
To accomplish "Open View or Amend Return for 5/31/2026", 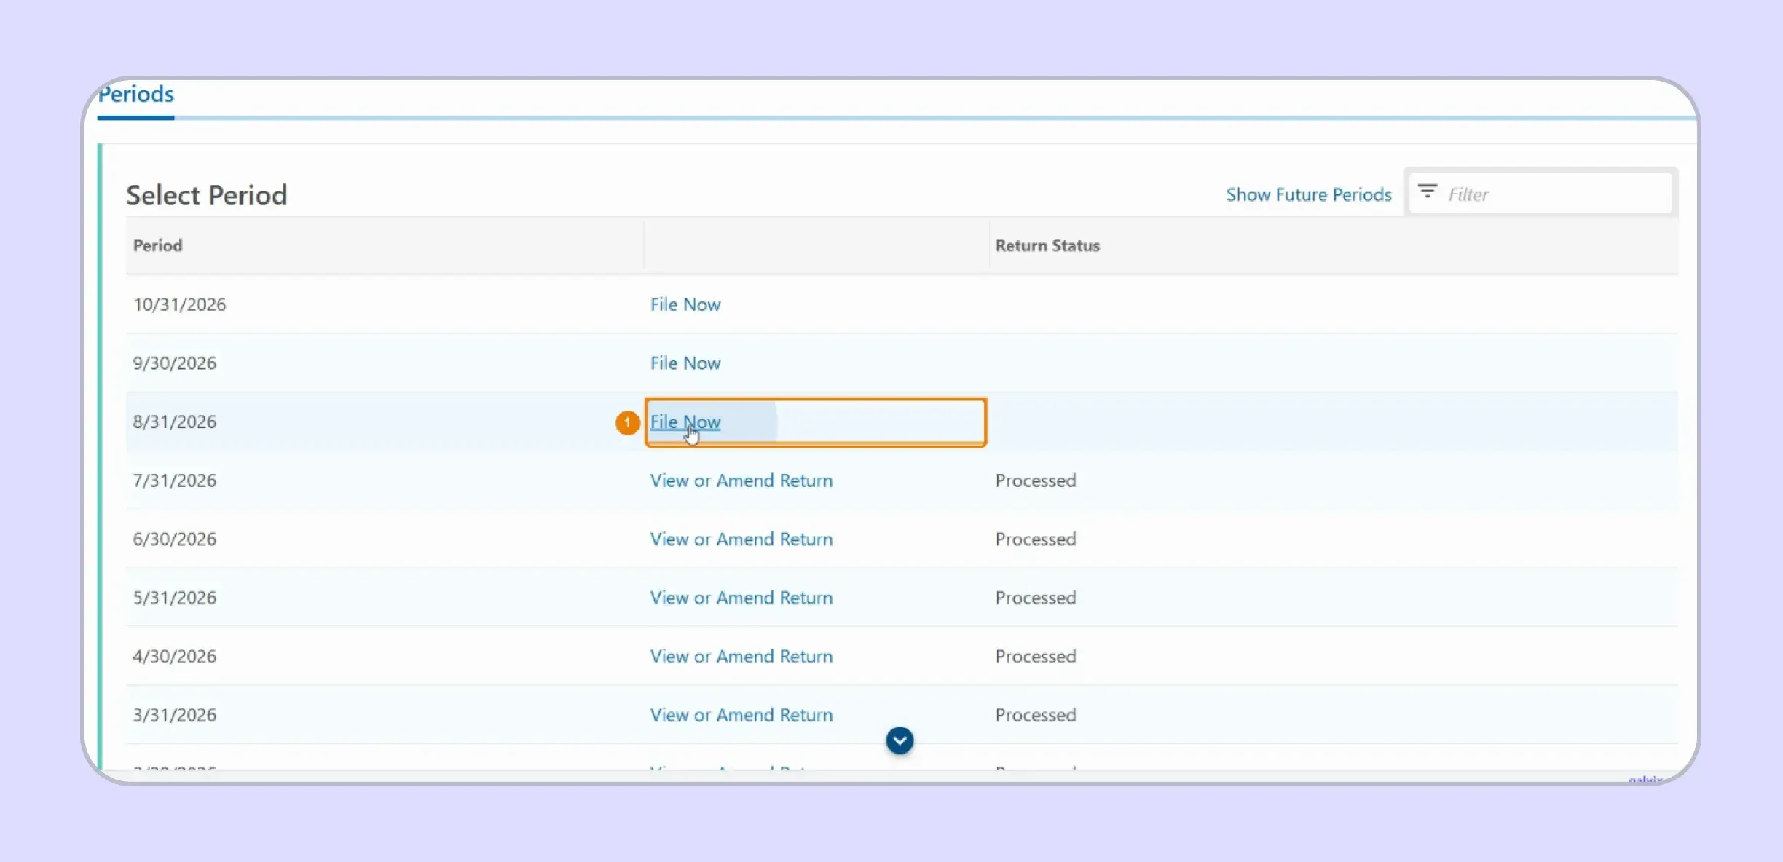I will (x=741, y=598).
